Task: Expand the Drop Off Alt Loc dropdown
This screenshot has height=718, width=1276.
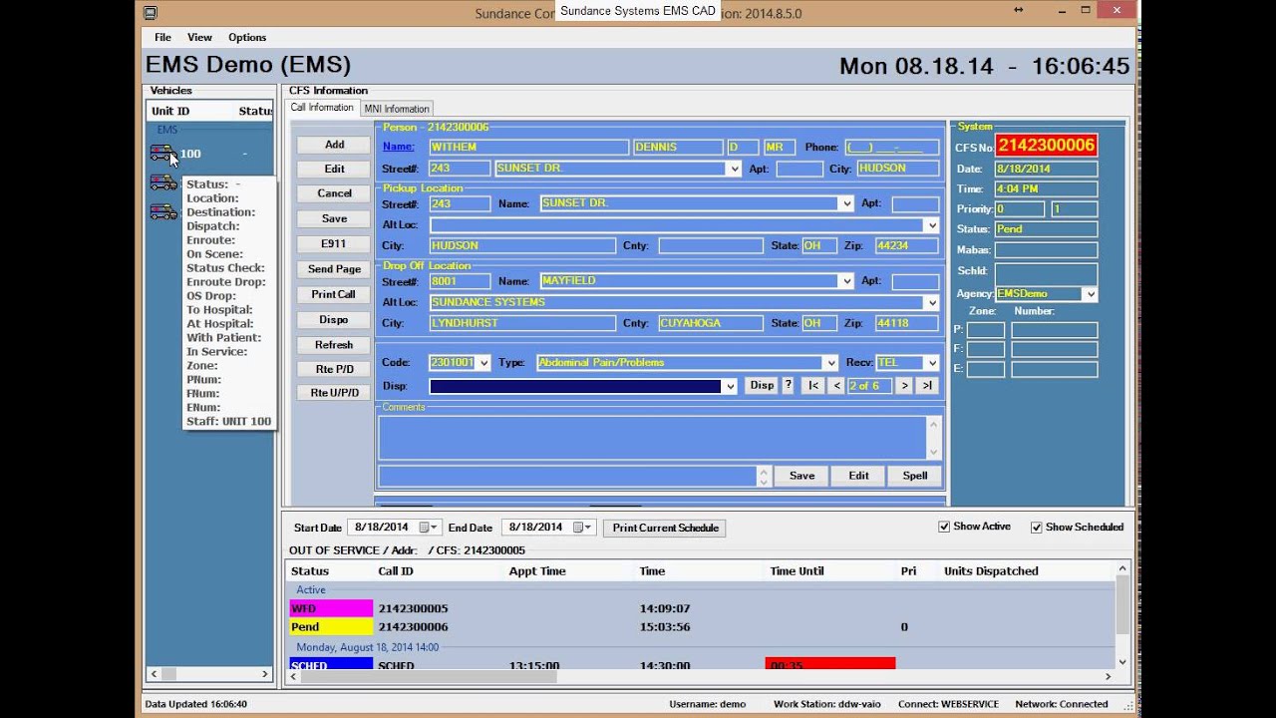Action: 932,302
